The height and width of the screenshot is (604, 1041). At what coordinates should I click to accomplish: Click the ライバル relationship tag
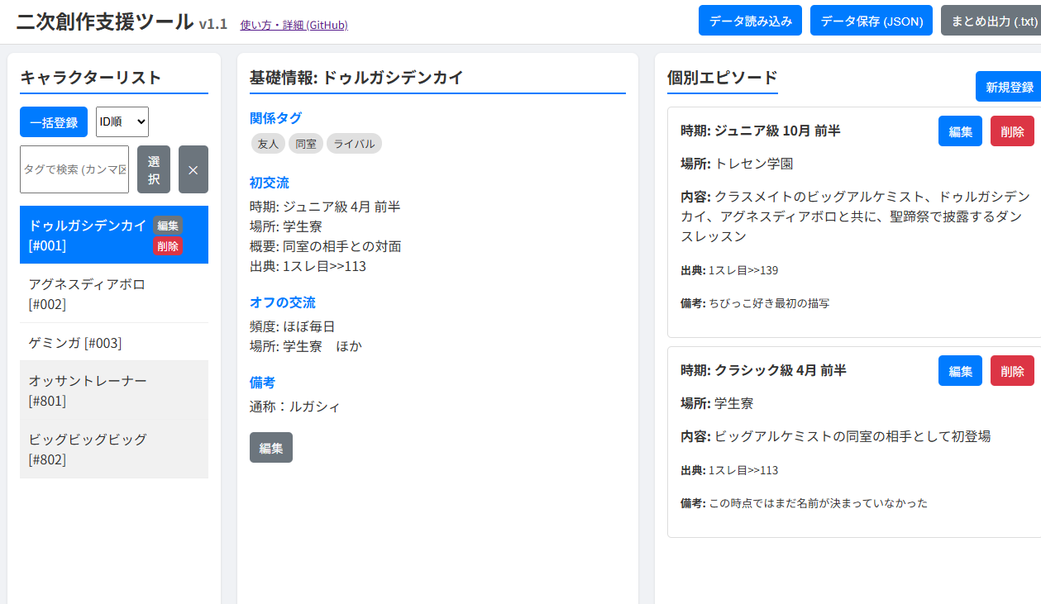[354, 144]
